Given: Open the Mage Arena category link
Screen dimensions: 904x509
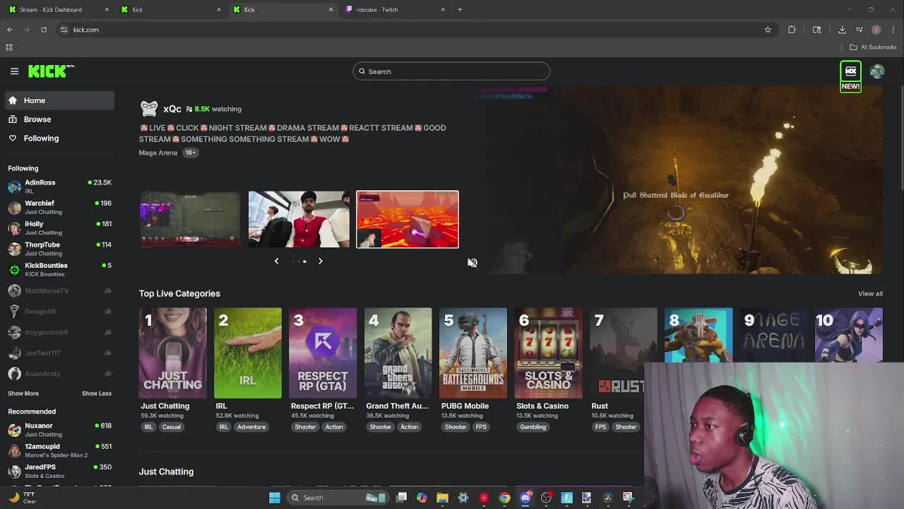Looking at the screenshot, I should [x=157, y=153].
